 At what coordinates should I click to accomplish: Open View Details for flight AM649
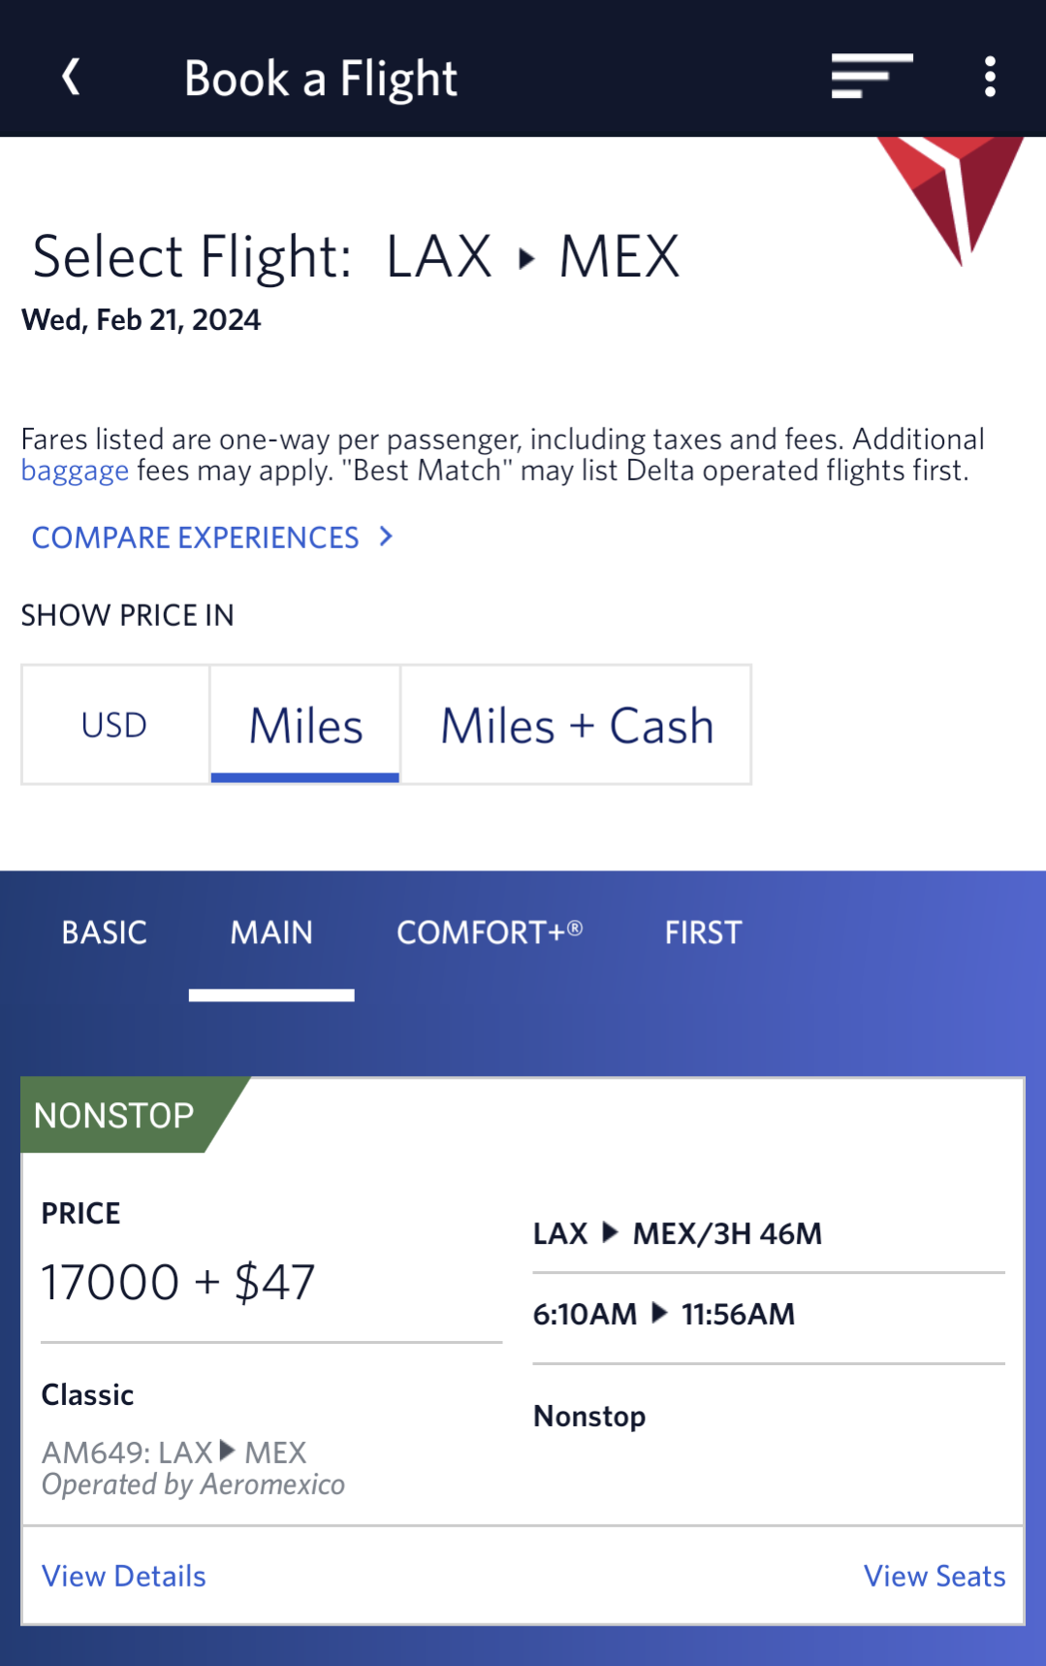[124, 1576]
